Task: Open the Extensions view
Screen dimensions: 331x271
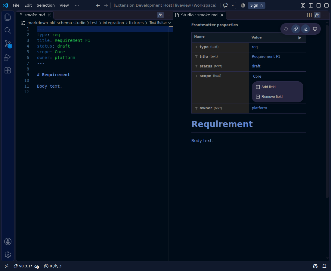Action: click(8, 70)
